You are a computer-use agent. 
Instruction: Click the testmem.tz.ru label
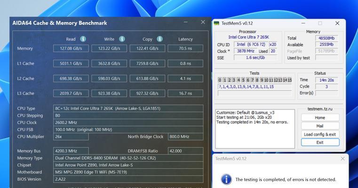point(320,109)
